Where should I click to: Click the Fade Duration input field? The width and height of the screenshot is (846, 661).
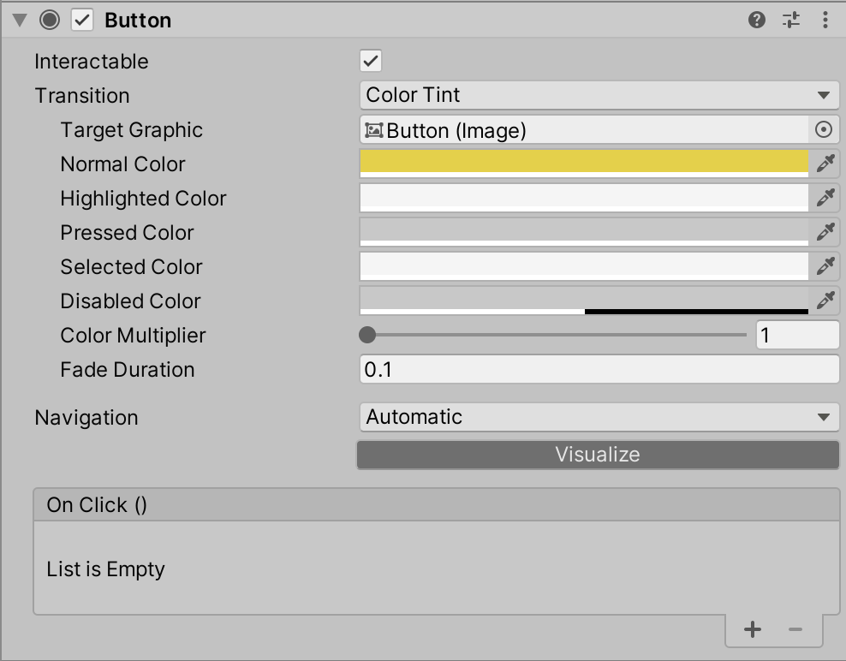point(599,370)
